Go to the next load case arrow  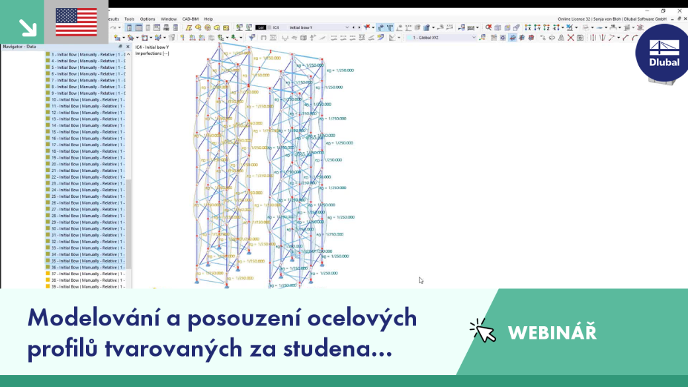pyautogui.click(x=359, y=27)
